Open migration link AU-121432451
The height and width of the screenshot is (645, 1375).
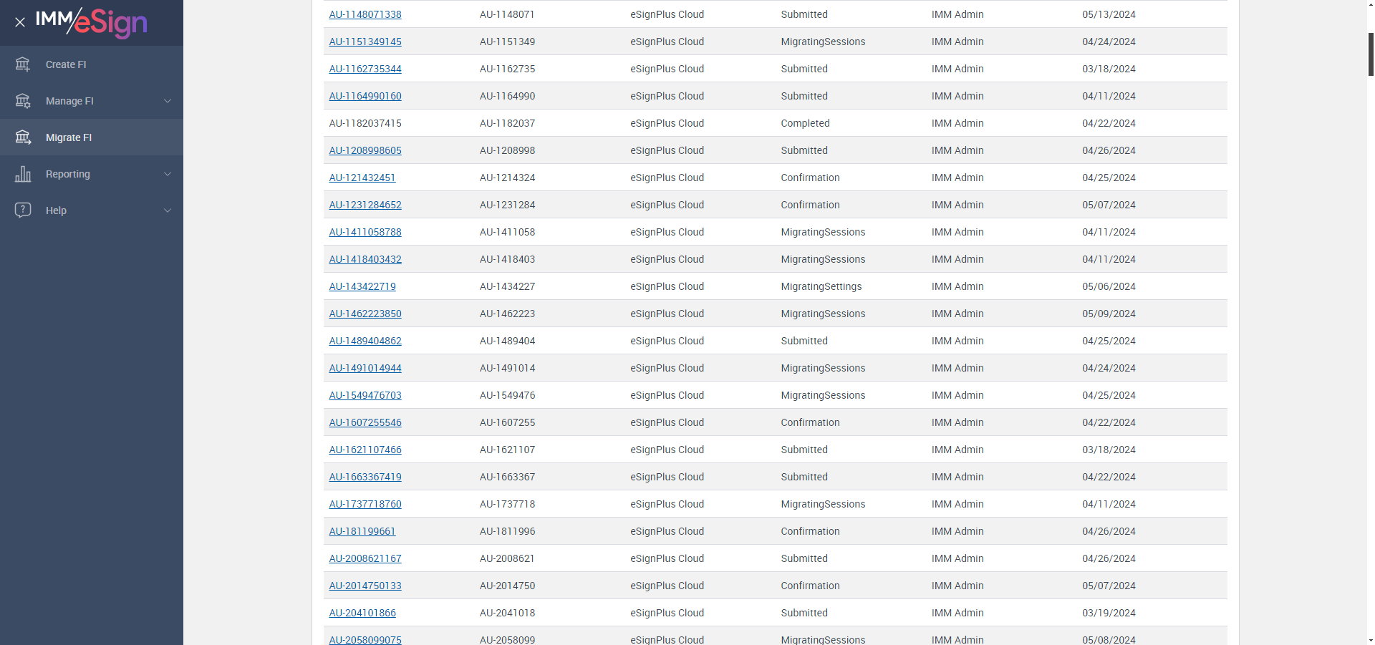(362, 178)
